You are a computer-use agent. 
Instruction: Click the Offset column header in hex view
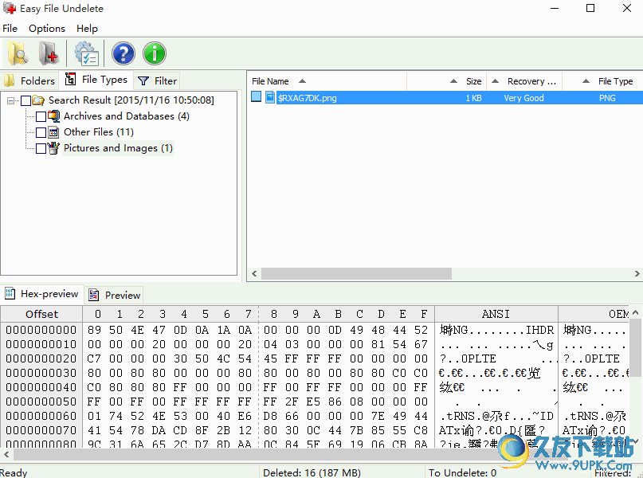click(41, 314)
